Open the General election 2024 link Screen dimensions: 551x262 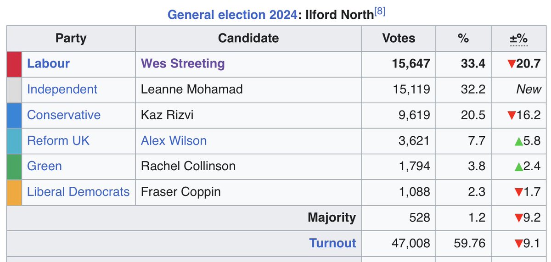point(232,14)
